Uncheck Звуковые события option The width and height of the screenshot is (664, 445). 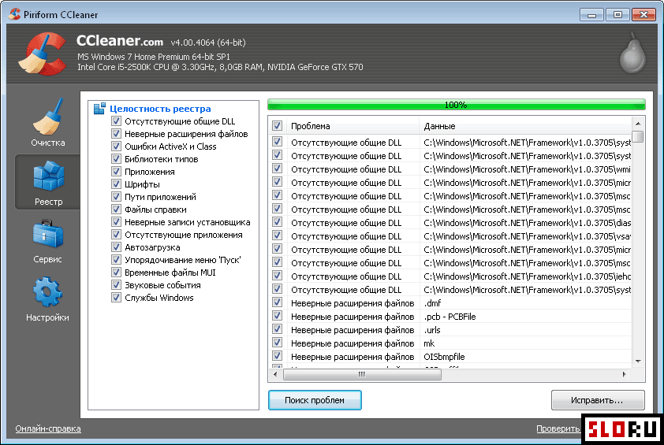116,284
